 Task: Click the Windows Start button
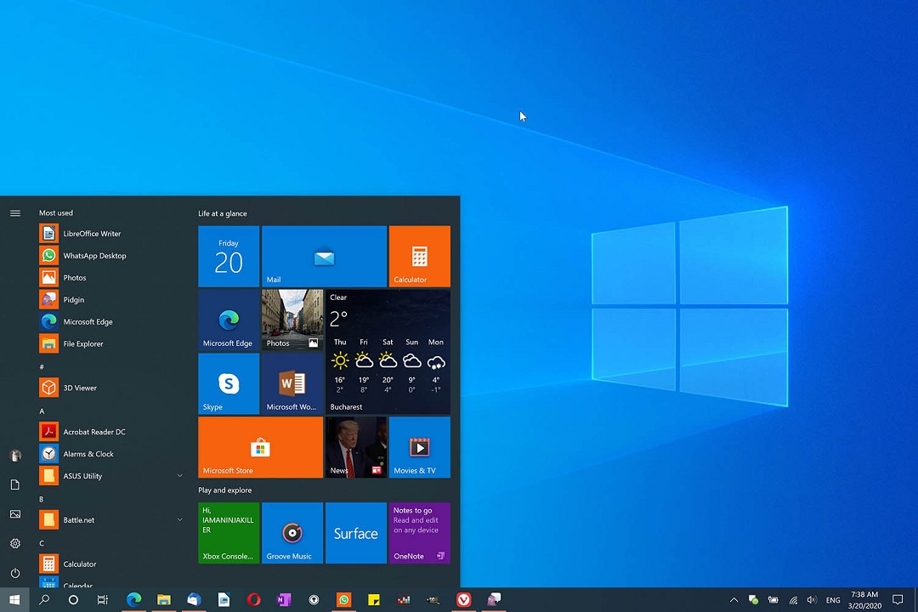14,600
